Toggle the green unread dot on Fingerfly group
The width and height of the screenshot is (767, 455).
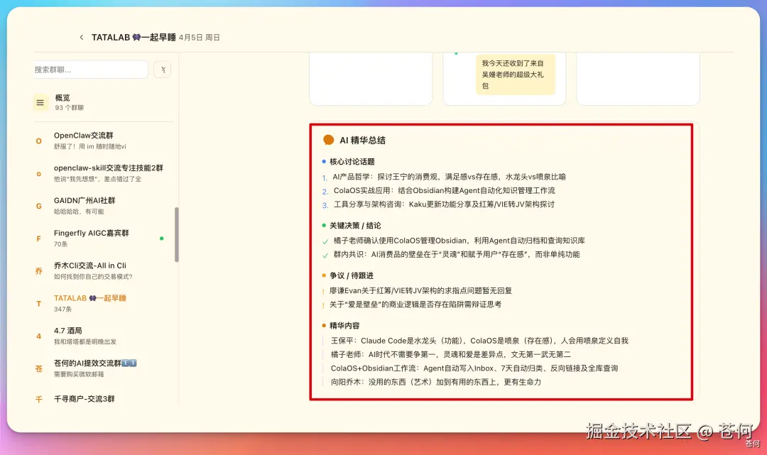(x=162, y=239)
